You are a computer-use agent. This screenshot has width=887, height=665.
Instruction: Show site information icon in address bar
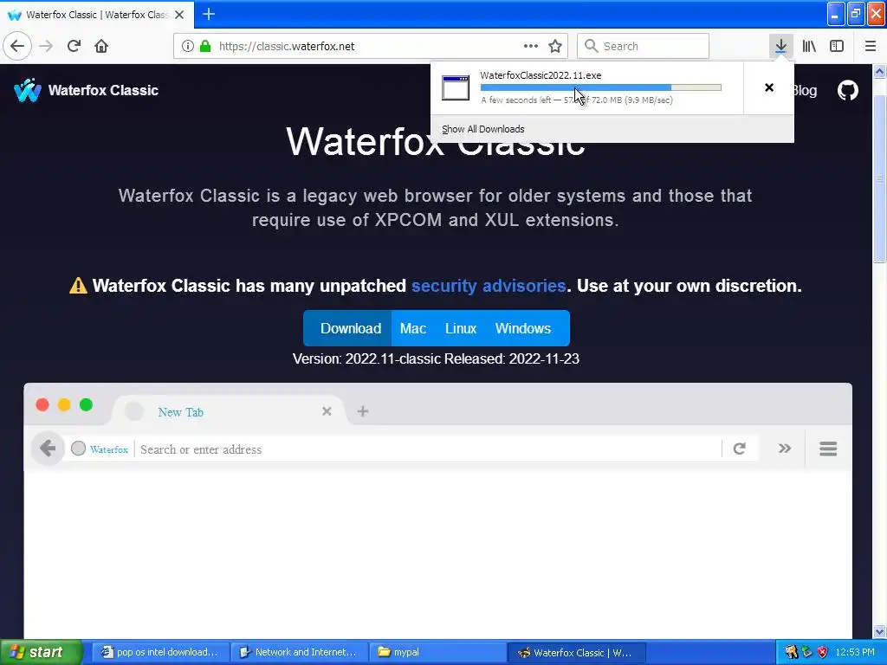[187, 46]
